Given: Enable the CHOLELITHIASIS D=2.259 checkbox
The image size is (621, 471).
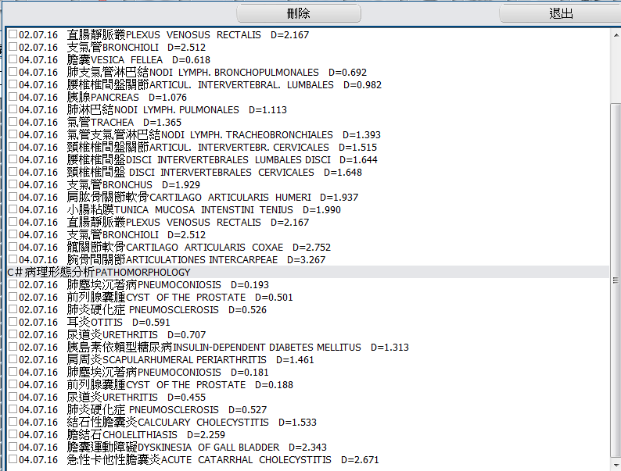Looking at the screenshot, I should point(13,435).
